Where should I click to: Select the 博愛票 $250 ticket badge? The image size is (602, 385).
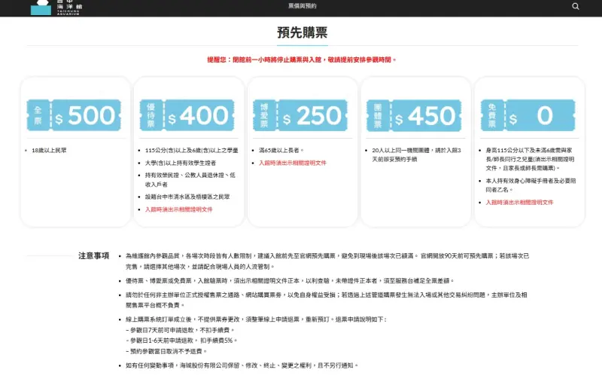coord(300,115)
